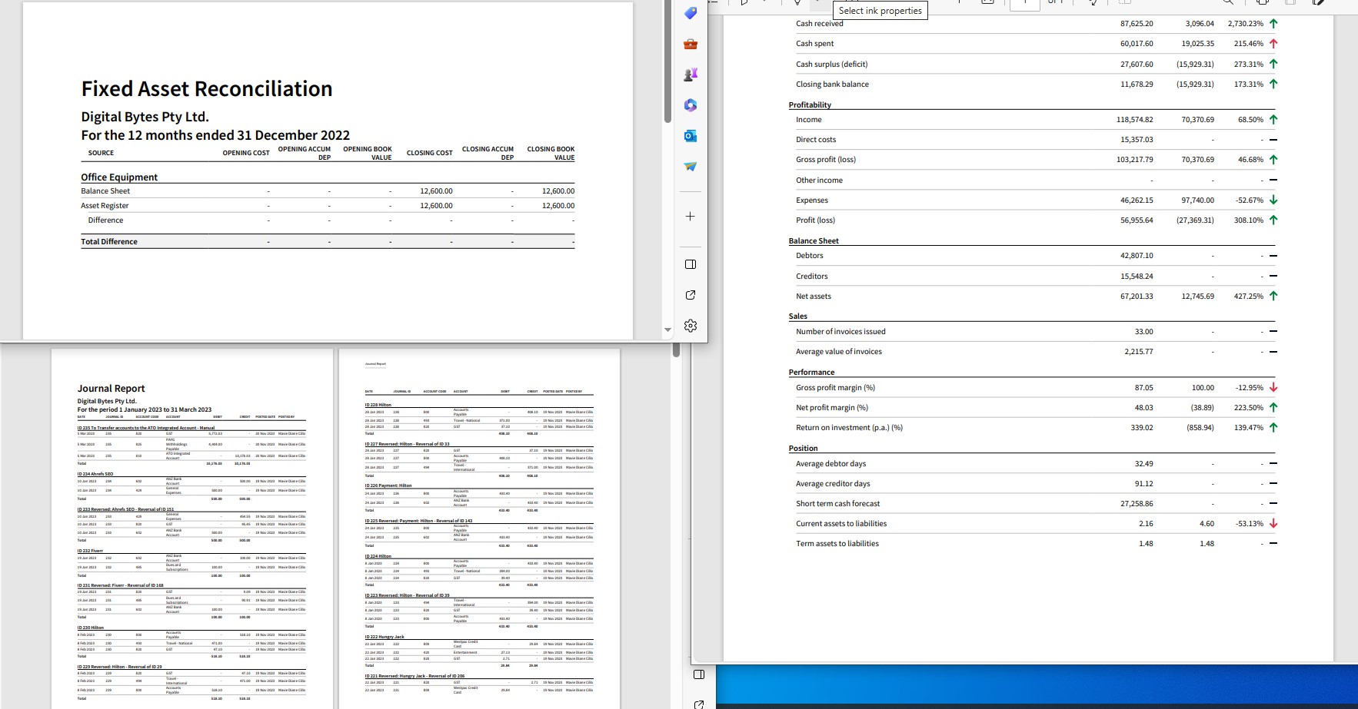Click the "Average value of invoices" row label

pyautogui.click(x=839, y=352)
